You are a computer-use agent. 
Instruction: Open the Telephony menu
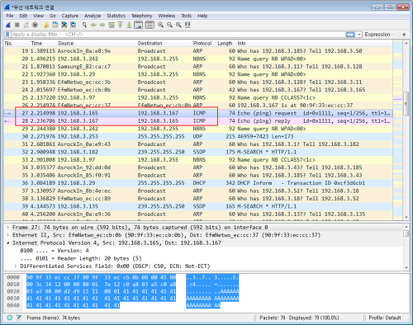(x=141, y=16)
